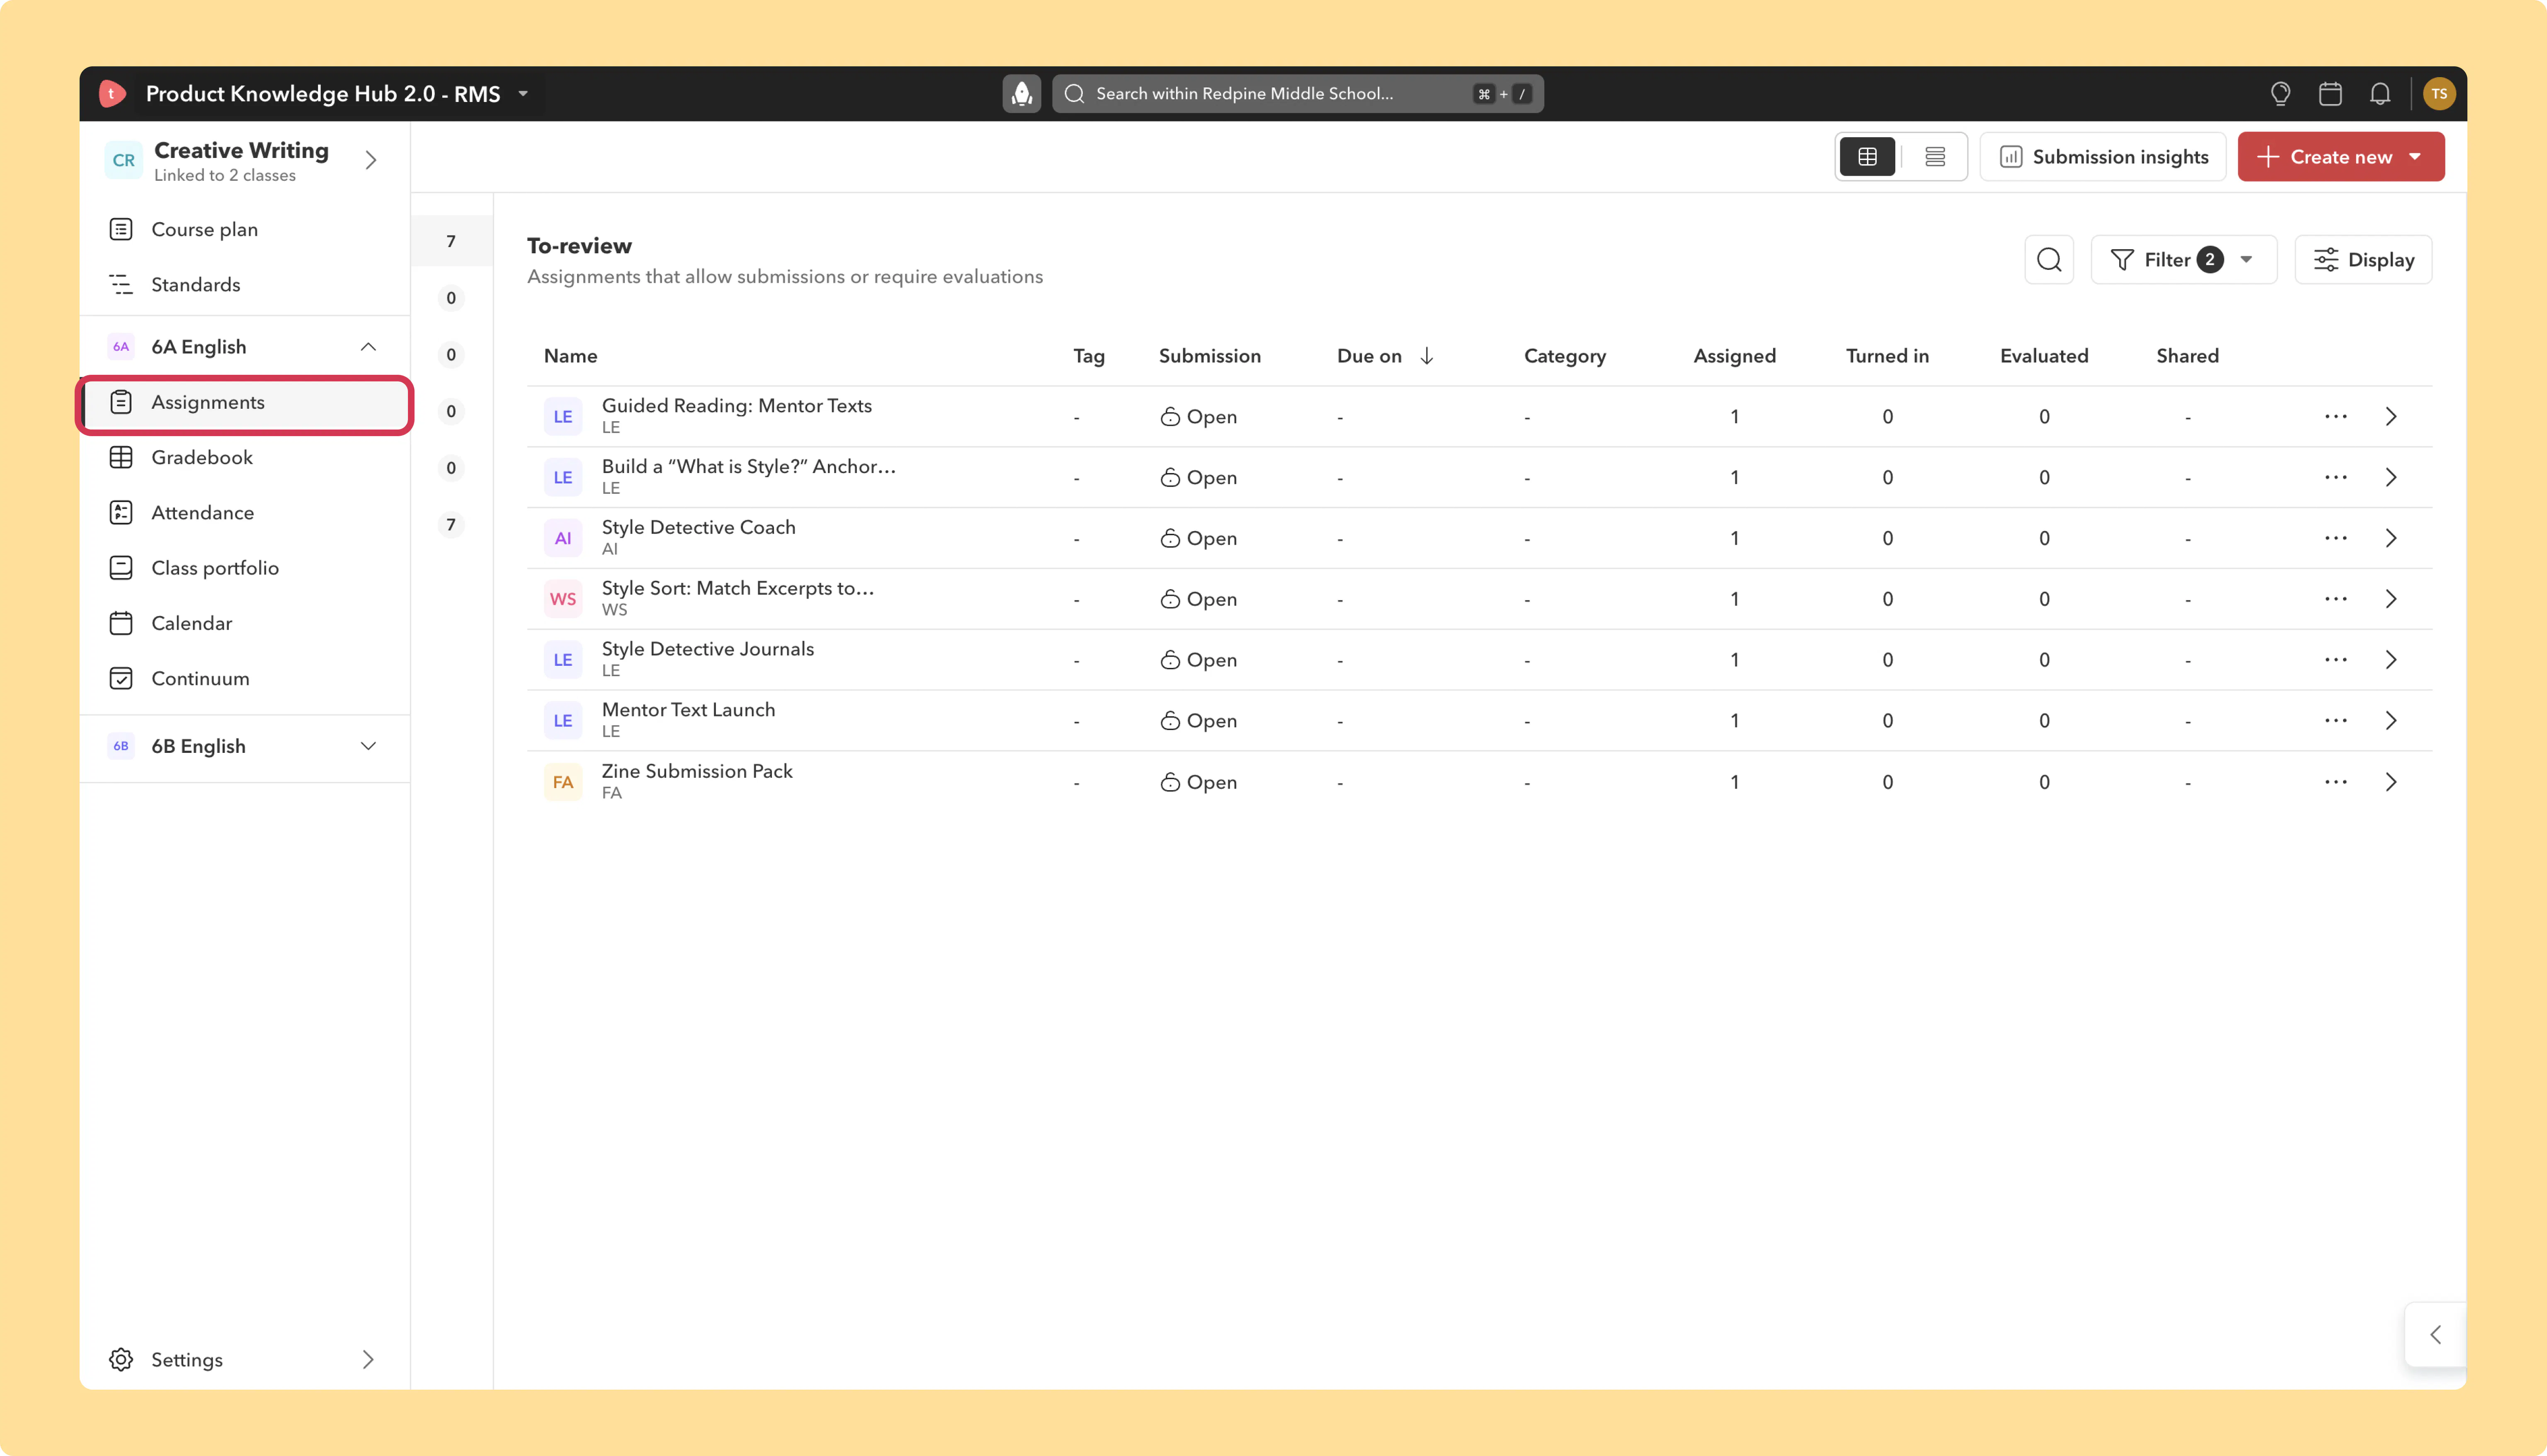Expand the collapsed side panel arrow
Image resolution: width=2547 pixels, height=1456 pixels.
click(x=2435, y=1334)
